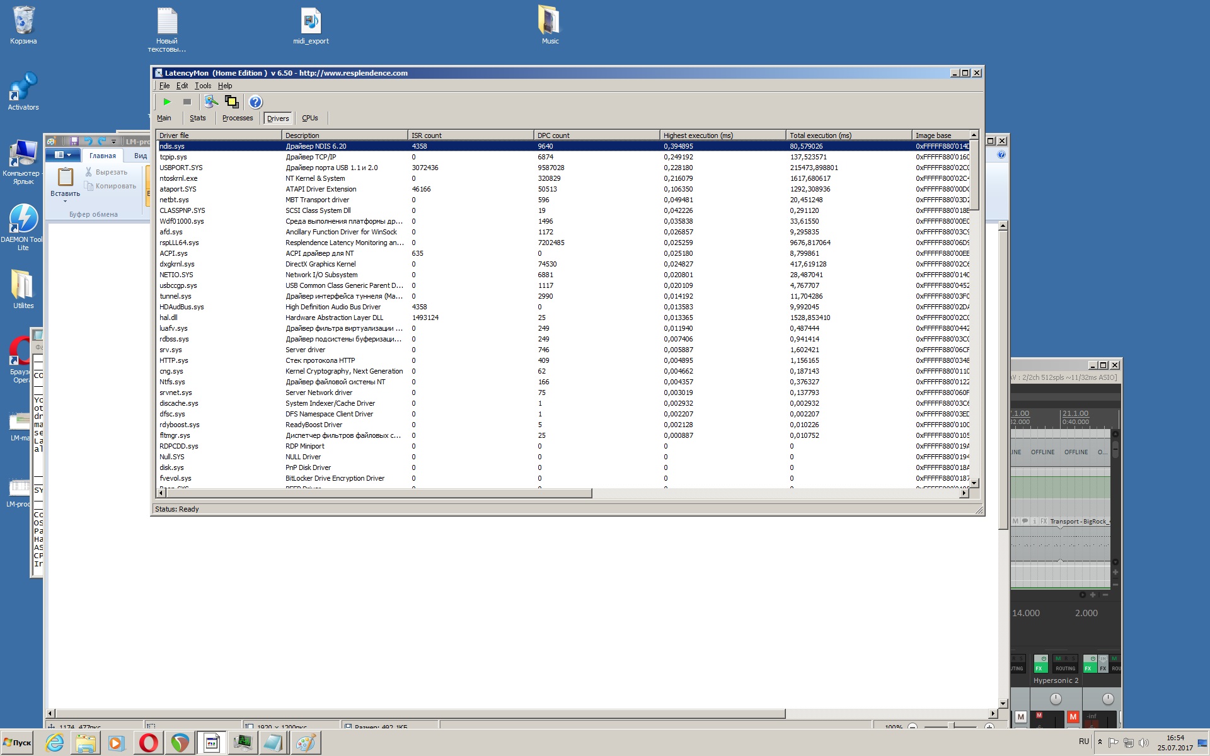Start monitoring with the green play icon
The image size is (1210, 756).
[x=167, y=102]
